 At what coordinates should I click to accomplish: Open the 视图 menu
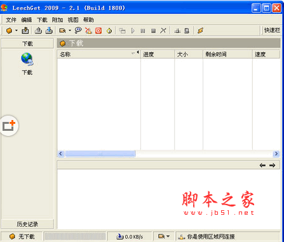73,20
